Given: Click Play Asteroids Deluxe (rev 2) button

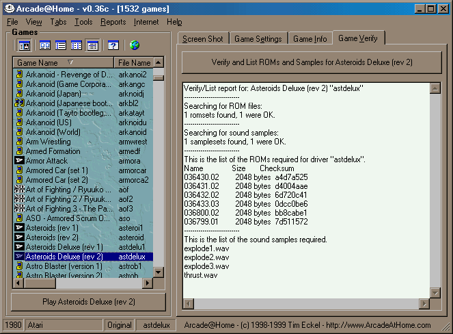Looking at the screenshot, I should pyautogui.click(x=89, y=302).
